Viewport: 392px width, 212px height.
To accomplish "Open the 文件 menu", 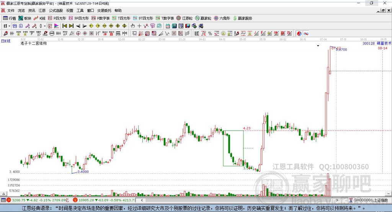I will [11, 10].
